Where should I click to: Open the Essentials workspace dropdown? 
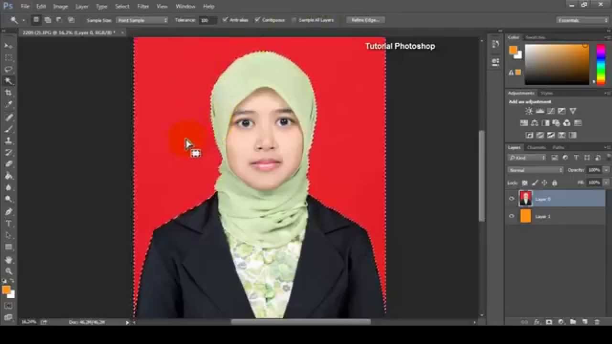tap(582, 20)
